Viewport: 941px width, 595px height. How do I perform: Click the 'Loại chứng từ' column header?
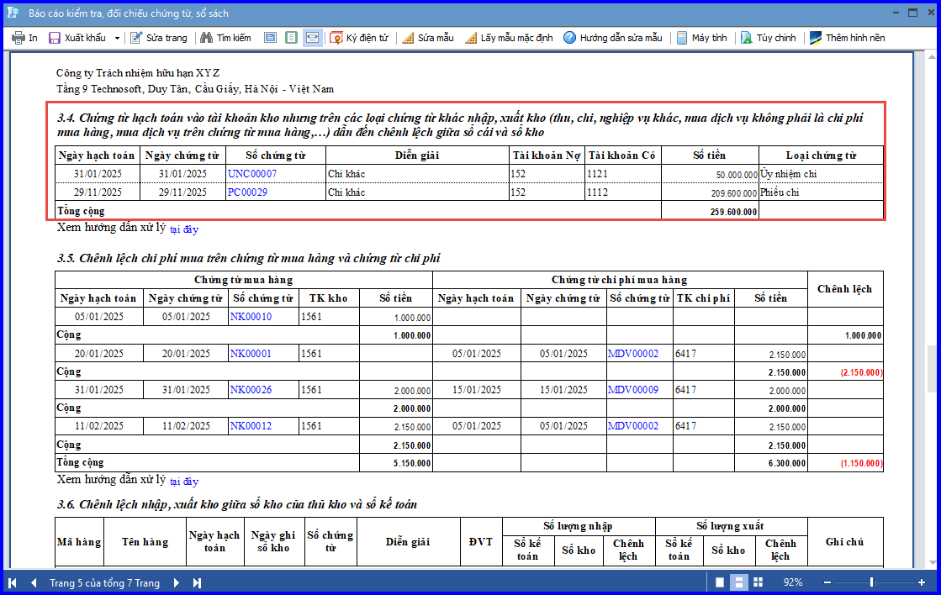coord(821,155)
